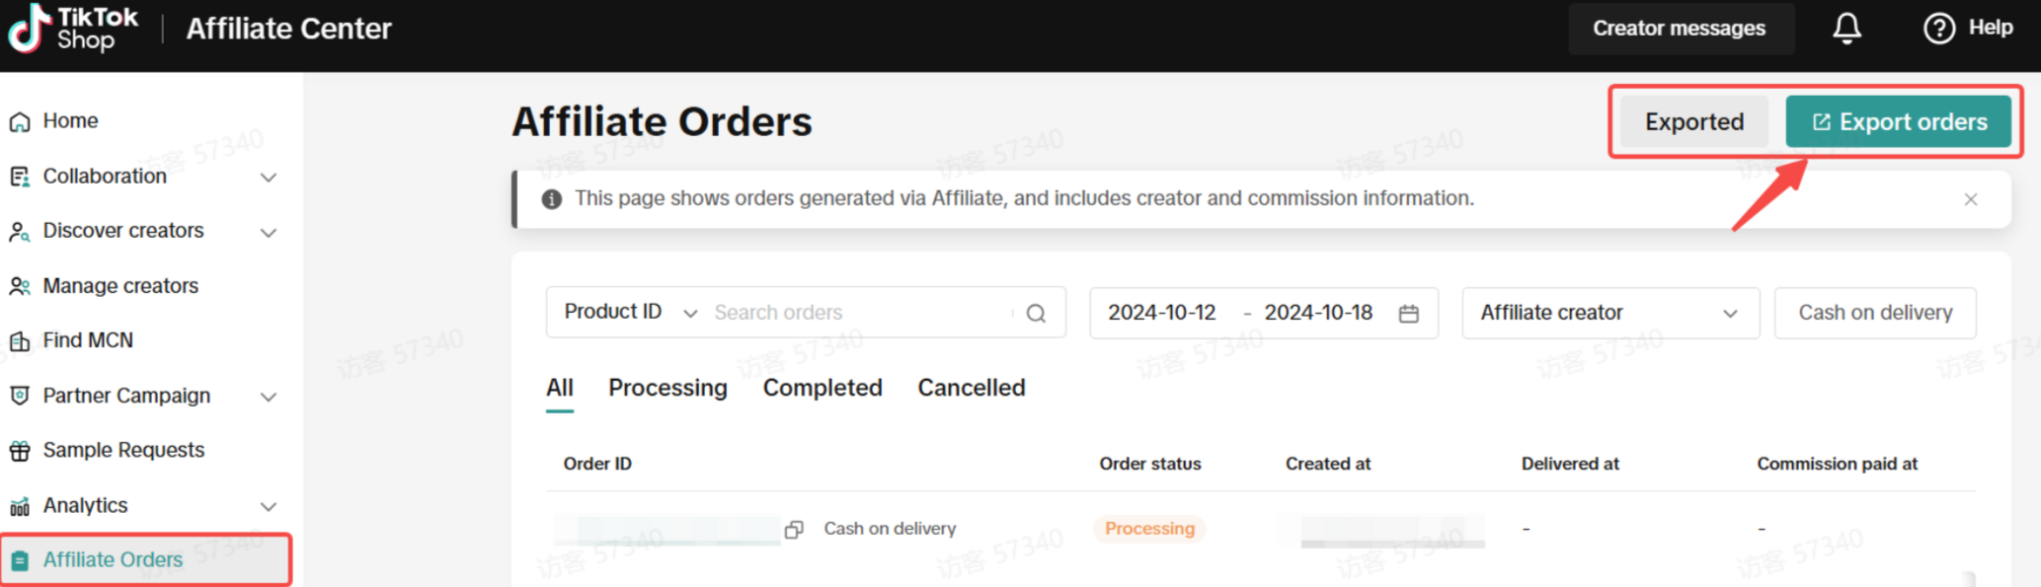The width and height of the screenshot is (2041, 587).
Task: Click the Help question mark icon
Action: [1938, 29]
